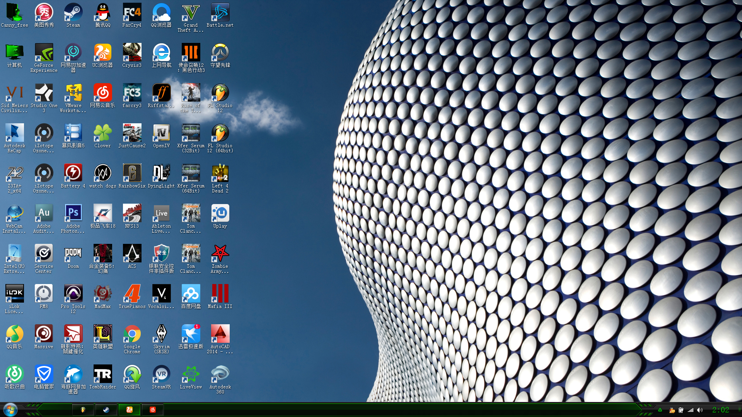Open the Windows Start button
The height and width of the screenshot is (417, 742).
tap(10, 410)
